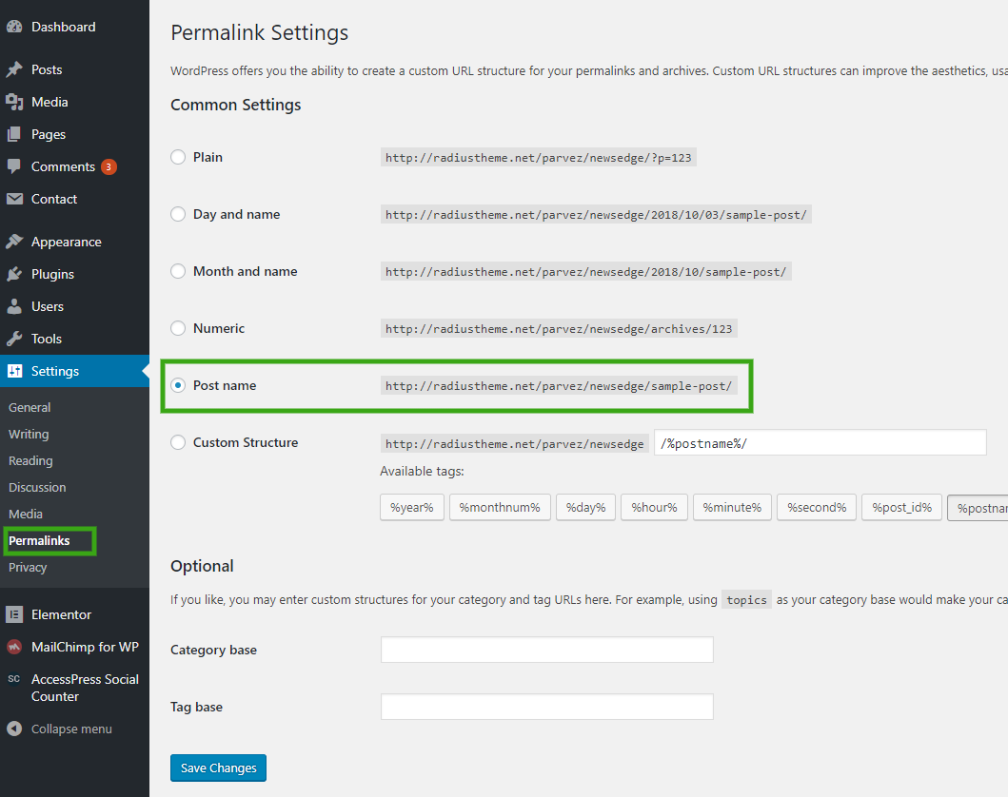Insert the %post_id% tag
The height and width of the screenshot is (797, 1008).
click(902, 507)
